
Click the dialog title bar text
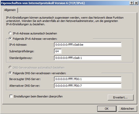point(43,3)
